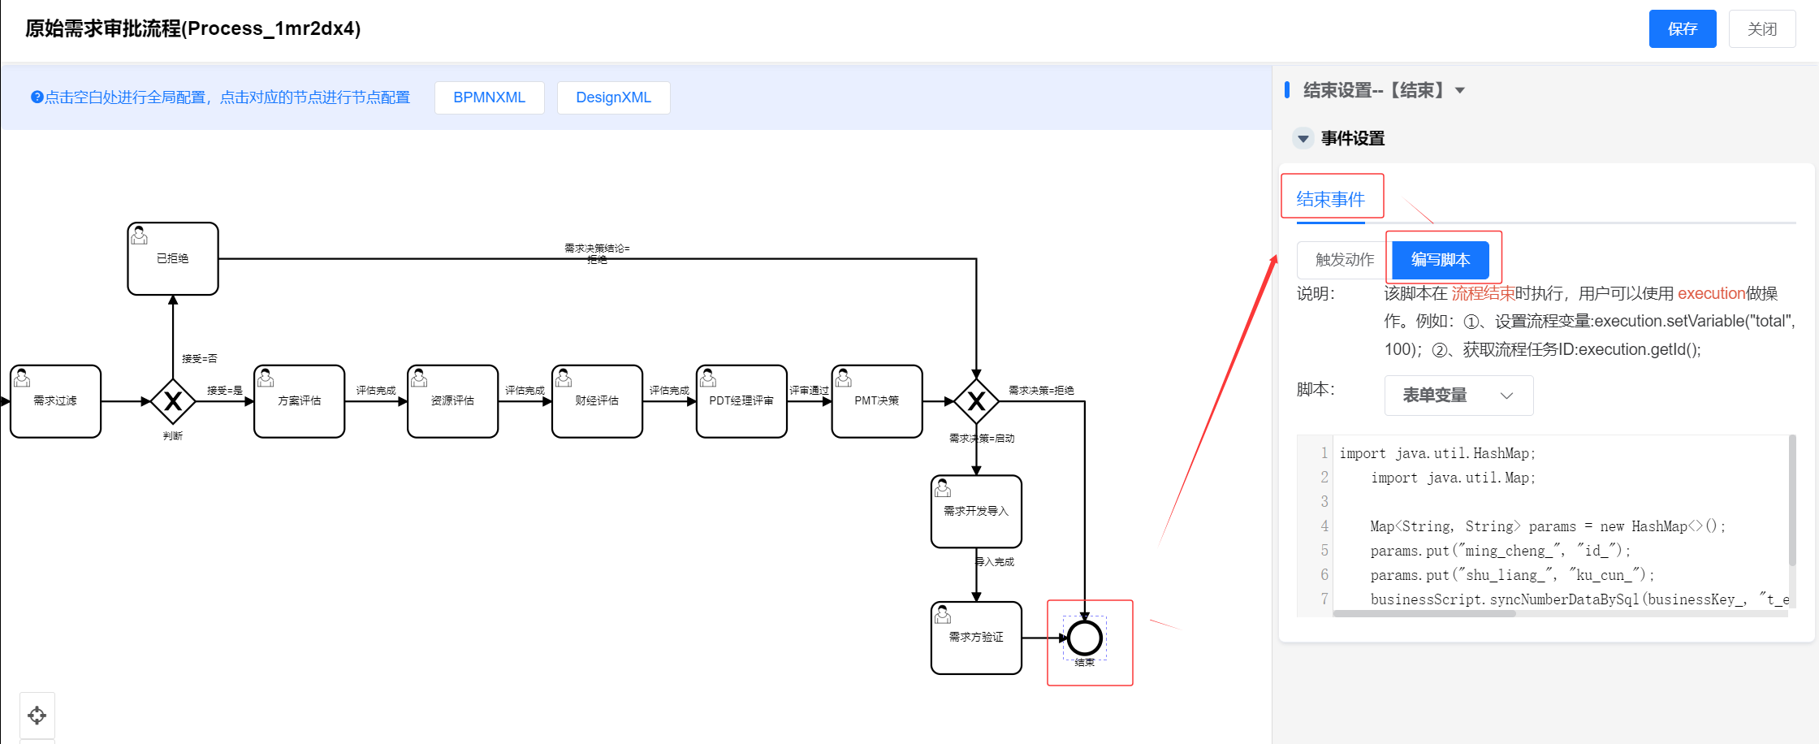Click the 判断 exclusive gateway diamond

[x=173, y=401]
